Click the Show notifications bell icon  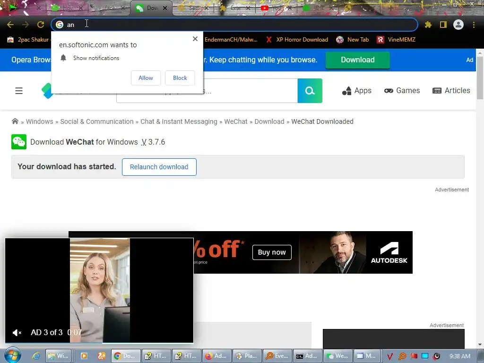coord(63,58)
